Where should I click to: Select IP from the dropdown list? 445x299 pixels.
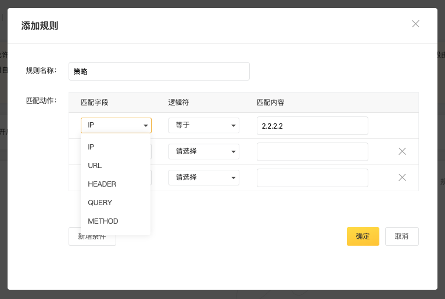(91, 147)
